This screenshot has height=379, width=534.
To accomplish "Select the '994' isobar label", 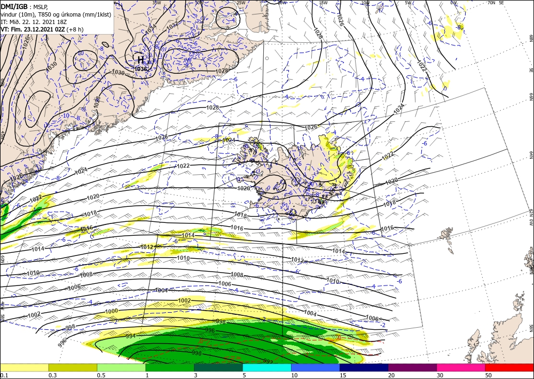I will coord(131,336).
